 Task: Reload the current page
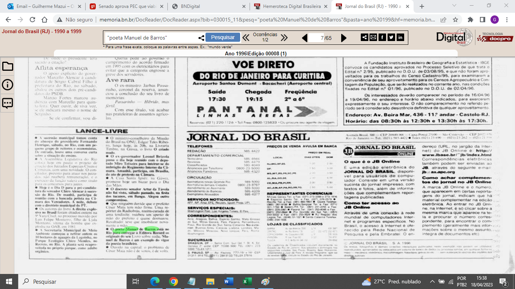[32, 20]
